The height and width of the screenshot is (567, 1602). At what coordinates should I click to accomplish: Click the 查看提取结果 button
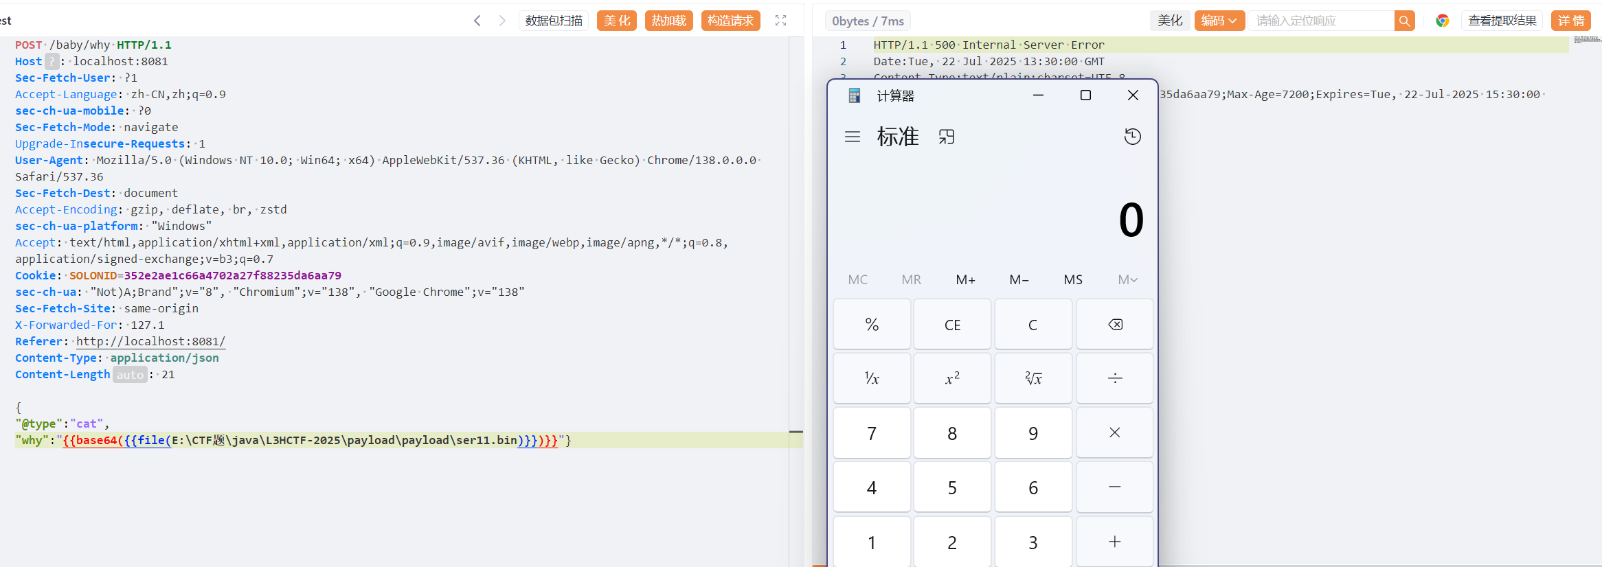pos(1502,21)
